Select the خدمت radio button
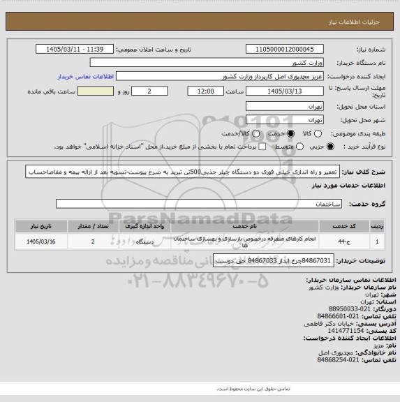Screen dimensions: 400x402 [x=291, y=133]
